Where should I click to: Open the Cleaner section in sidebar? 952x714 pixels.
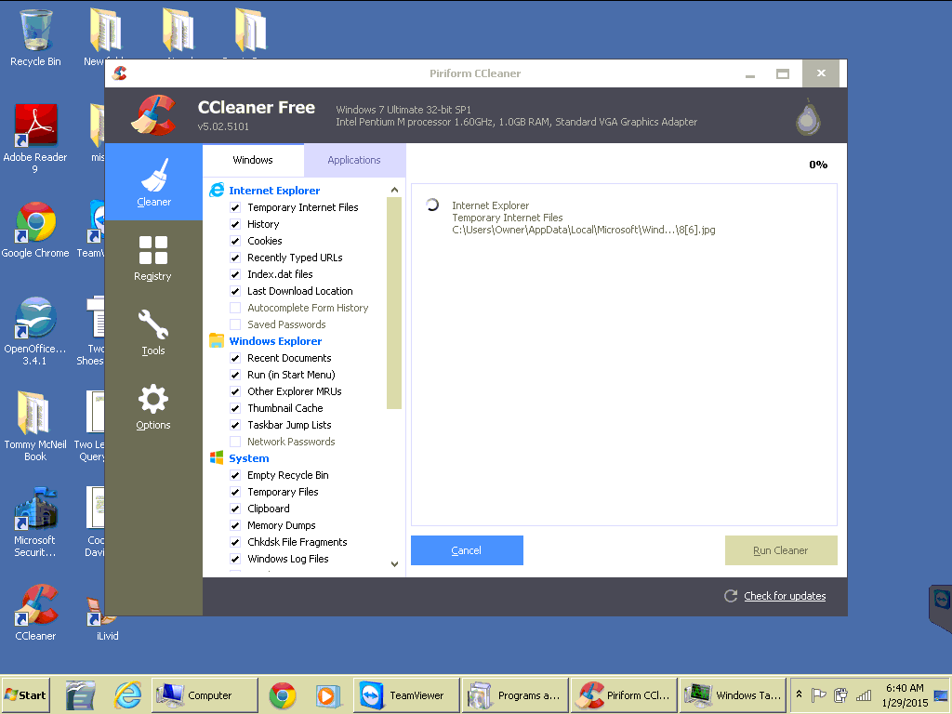point(153,182)
